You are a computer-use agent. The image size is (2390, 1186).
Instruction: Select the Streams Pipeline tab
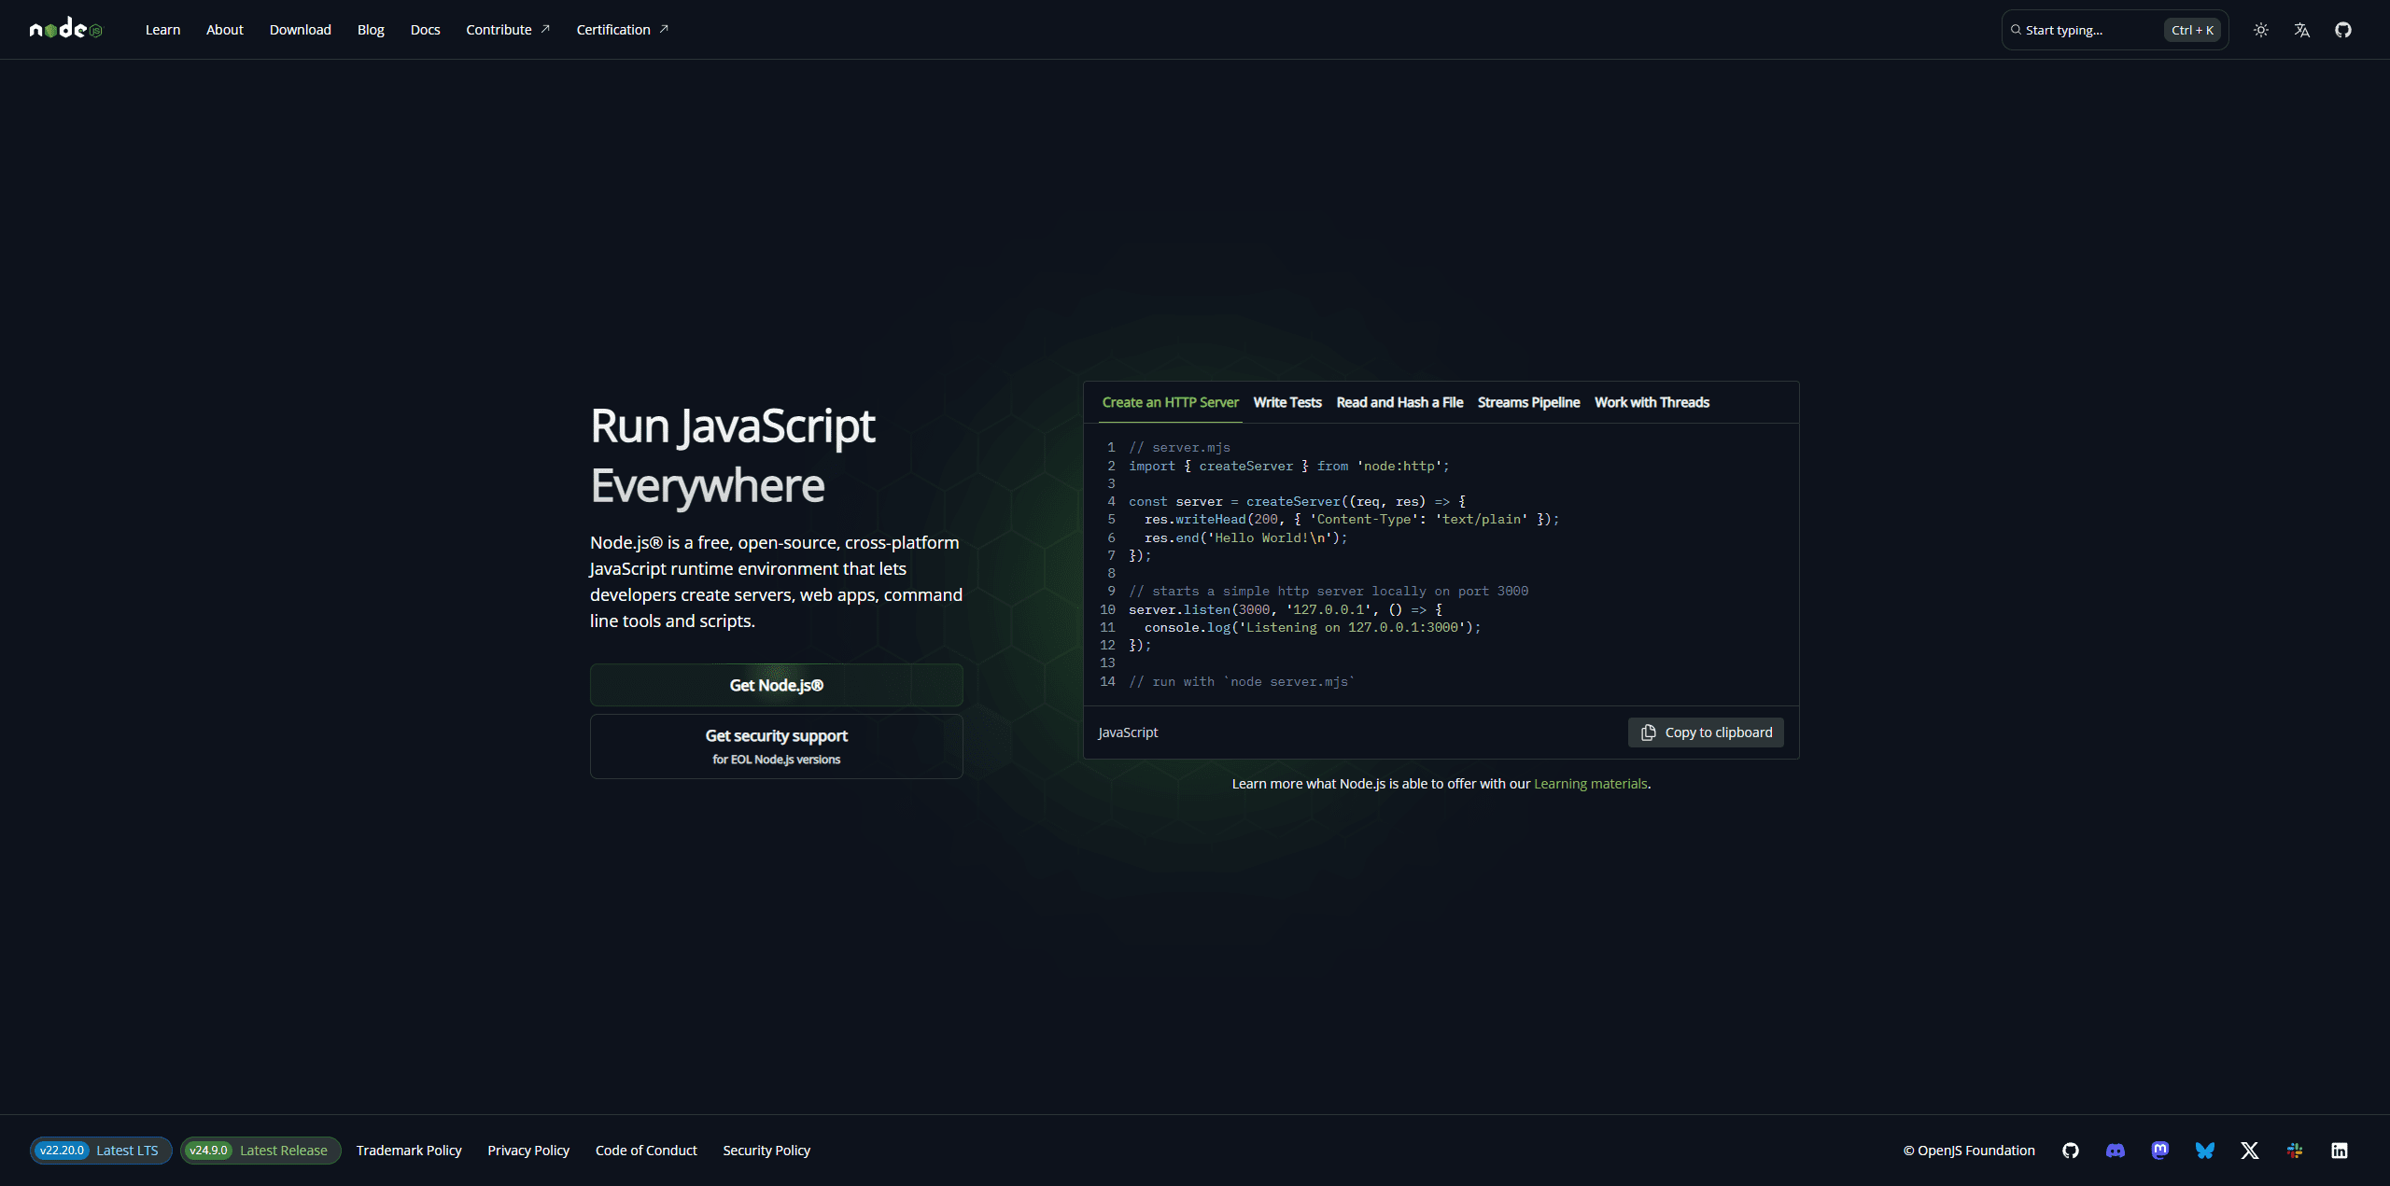[1528, 402]
